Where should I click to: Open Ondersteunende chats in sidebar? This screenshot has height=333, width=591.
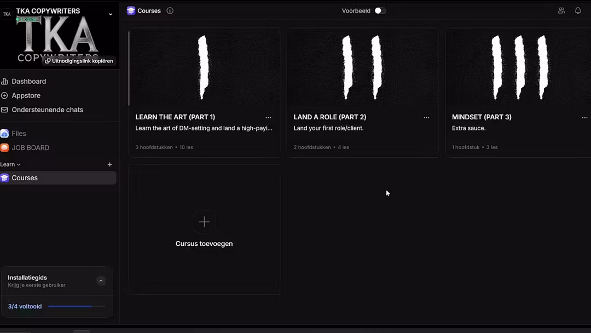point(47,110)
